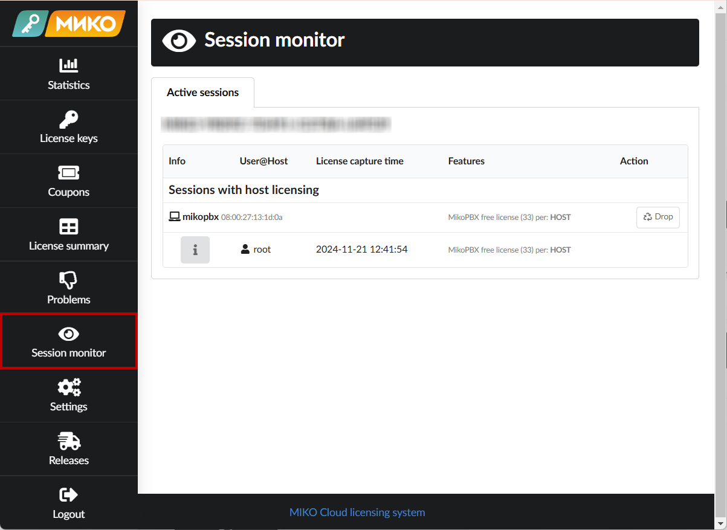Open Problems via thumbs-down icon
This screenshot has height=530, width=727.
click(69, 280)
